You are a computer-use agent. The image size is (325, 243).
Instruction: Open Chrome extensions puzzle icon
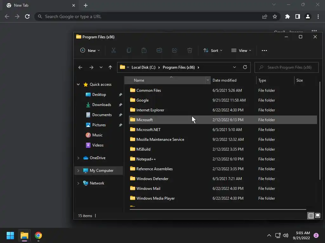coord(287,16)
